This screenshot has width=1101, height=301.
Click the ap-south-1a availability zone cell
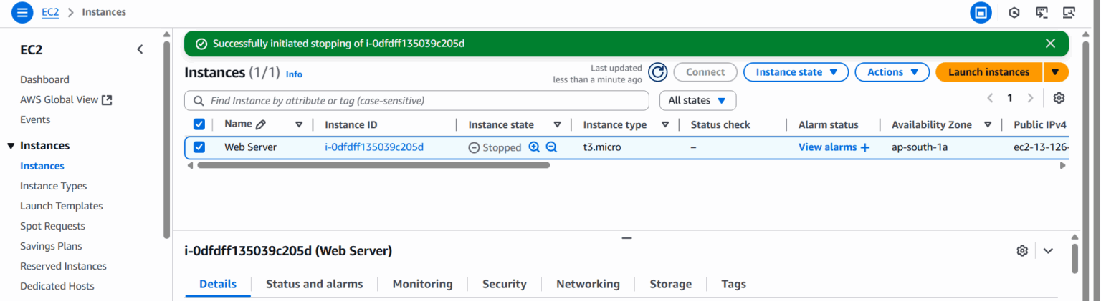pos(920,147)
